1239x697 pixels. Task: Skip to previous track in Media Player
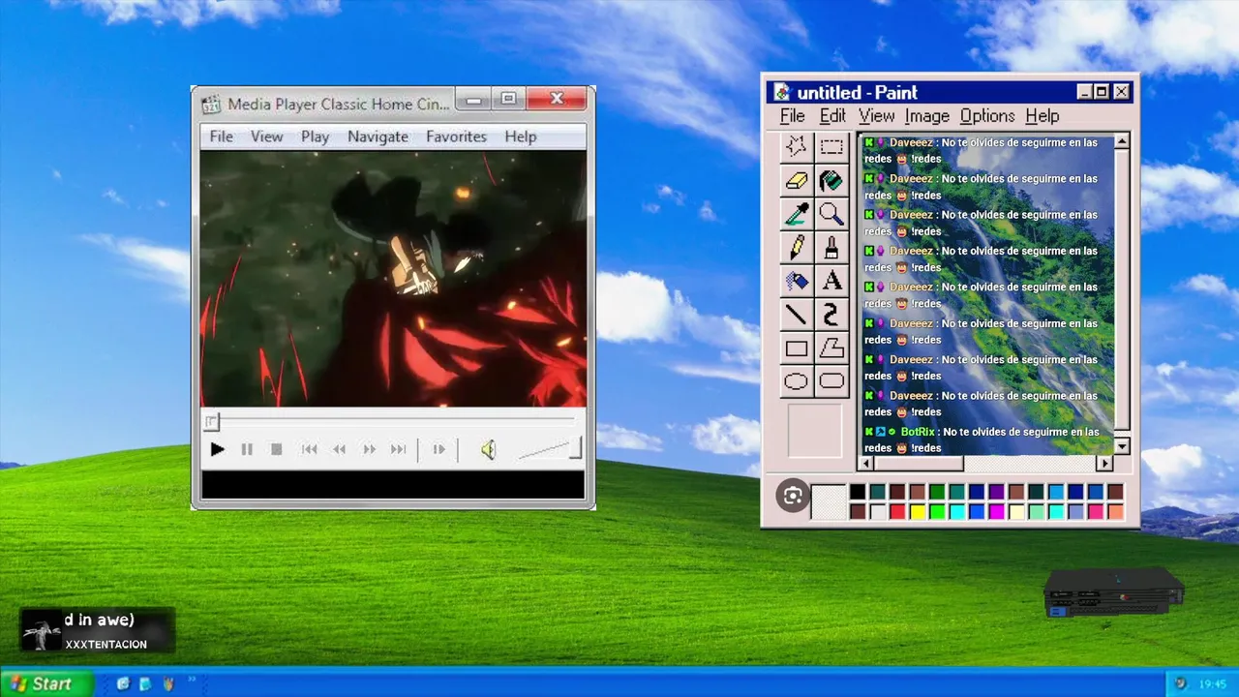(309, 449)
